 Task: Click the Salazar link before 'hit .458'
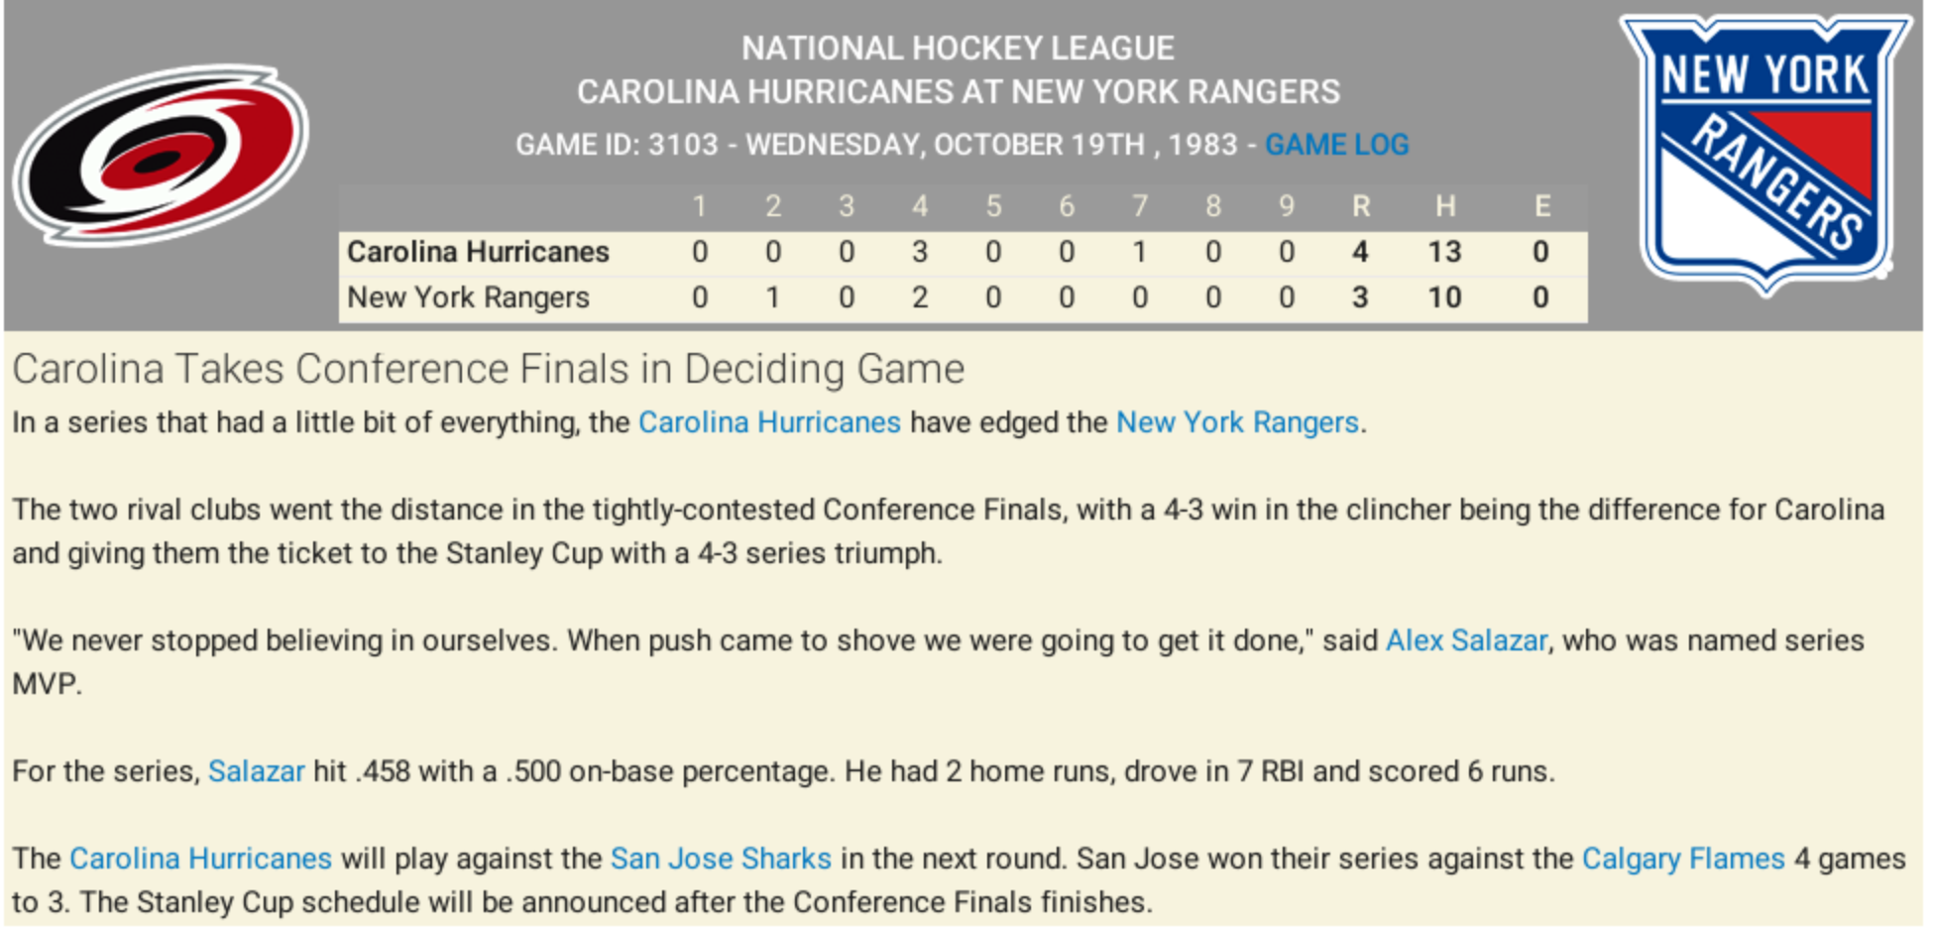[256, 771]
